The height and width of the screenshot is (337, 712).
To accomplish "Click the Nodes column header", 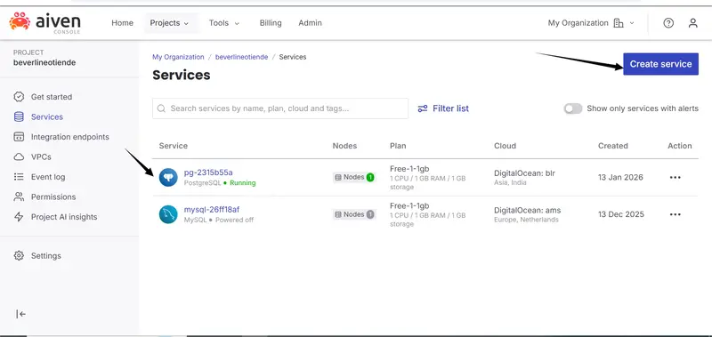I will pyautogui.click(x=344, y=146).
